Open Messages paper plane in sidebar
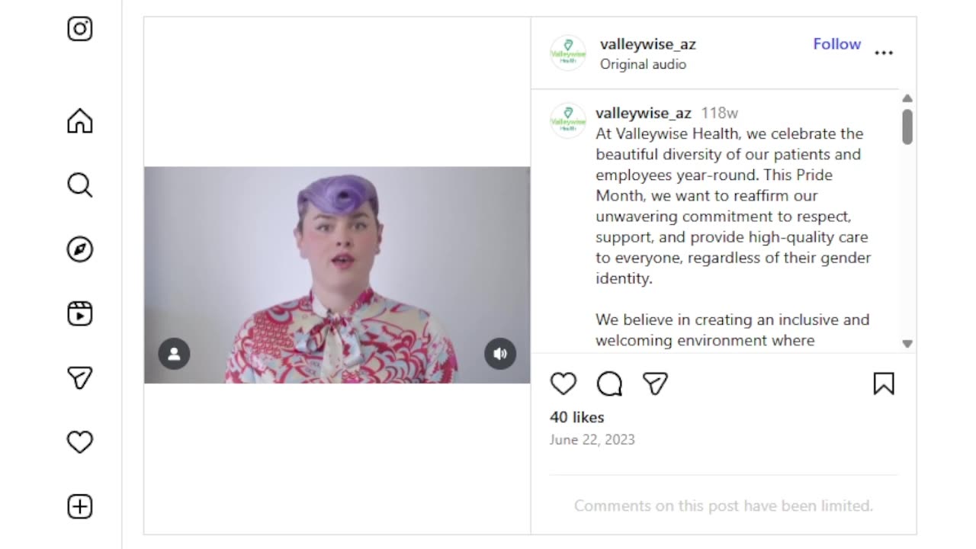Viewport: 976px width, 549px height. [80, 377]
